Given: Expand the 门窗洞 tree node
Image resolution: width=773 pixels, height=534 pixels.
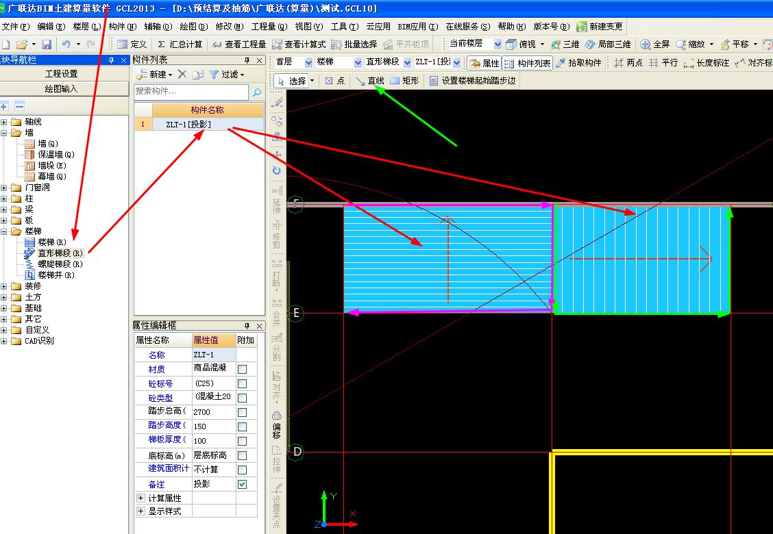Looking at the screenshot, I should (4, 188).
